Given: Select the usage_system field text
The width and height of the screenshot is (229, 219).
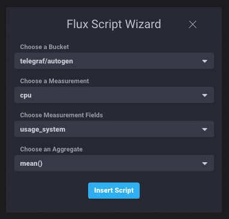Looking at the screenshot, I should click(43, 129).
